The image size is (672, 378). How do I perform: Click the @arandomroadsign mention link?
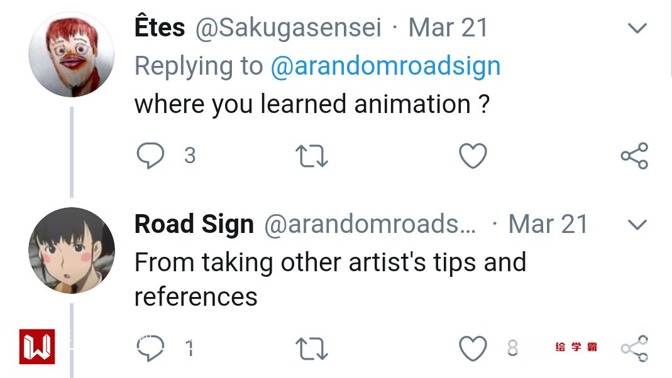click(x=385, y=66)
